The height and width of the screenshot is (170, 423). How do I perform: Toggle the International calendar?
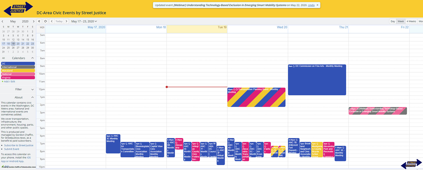tap(18, 67)
